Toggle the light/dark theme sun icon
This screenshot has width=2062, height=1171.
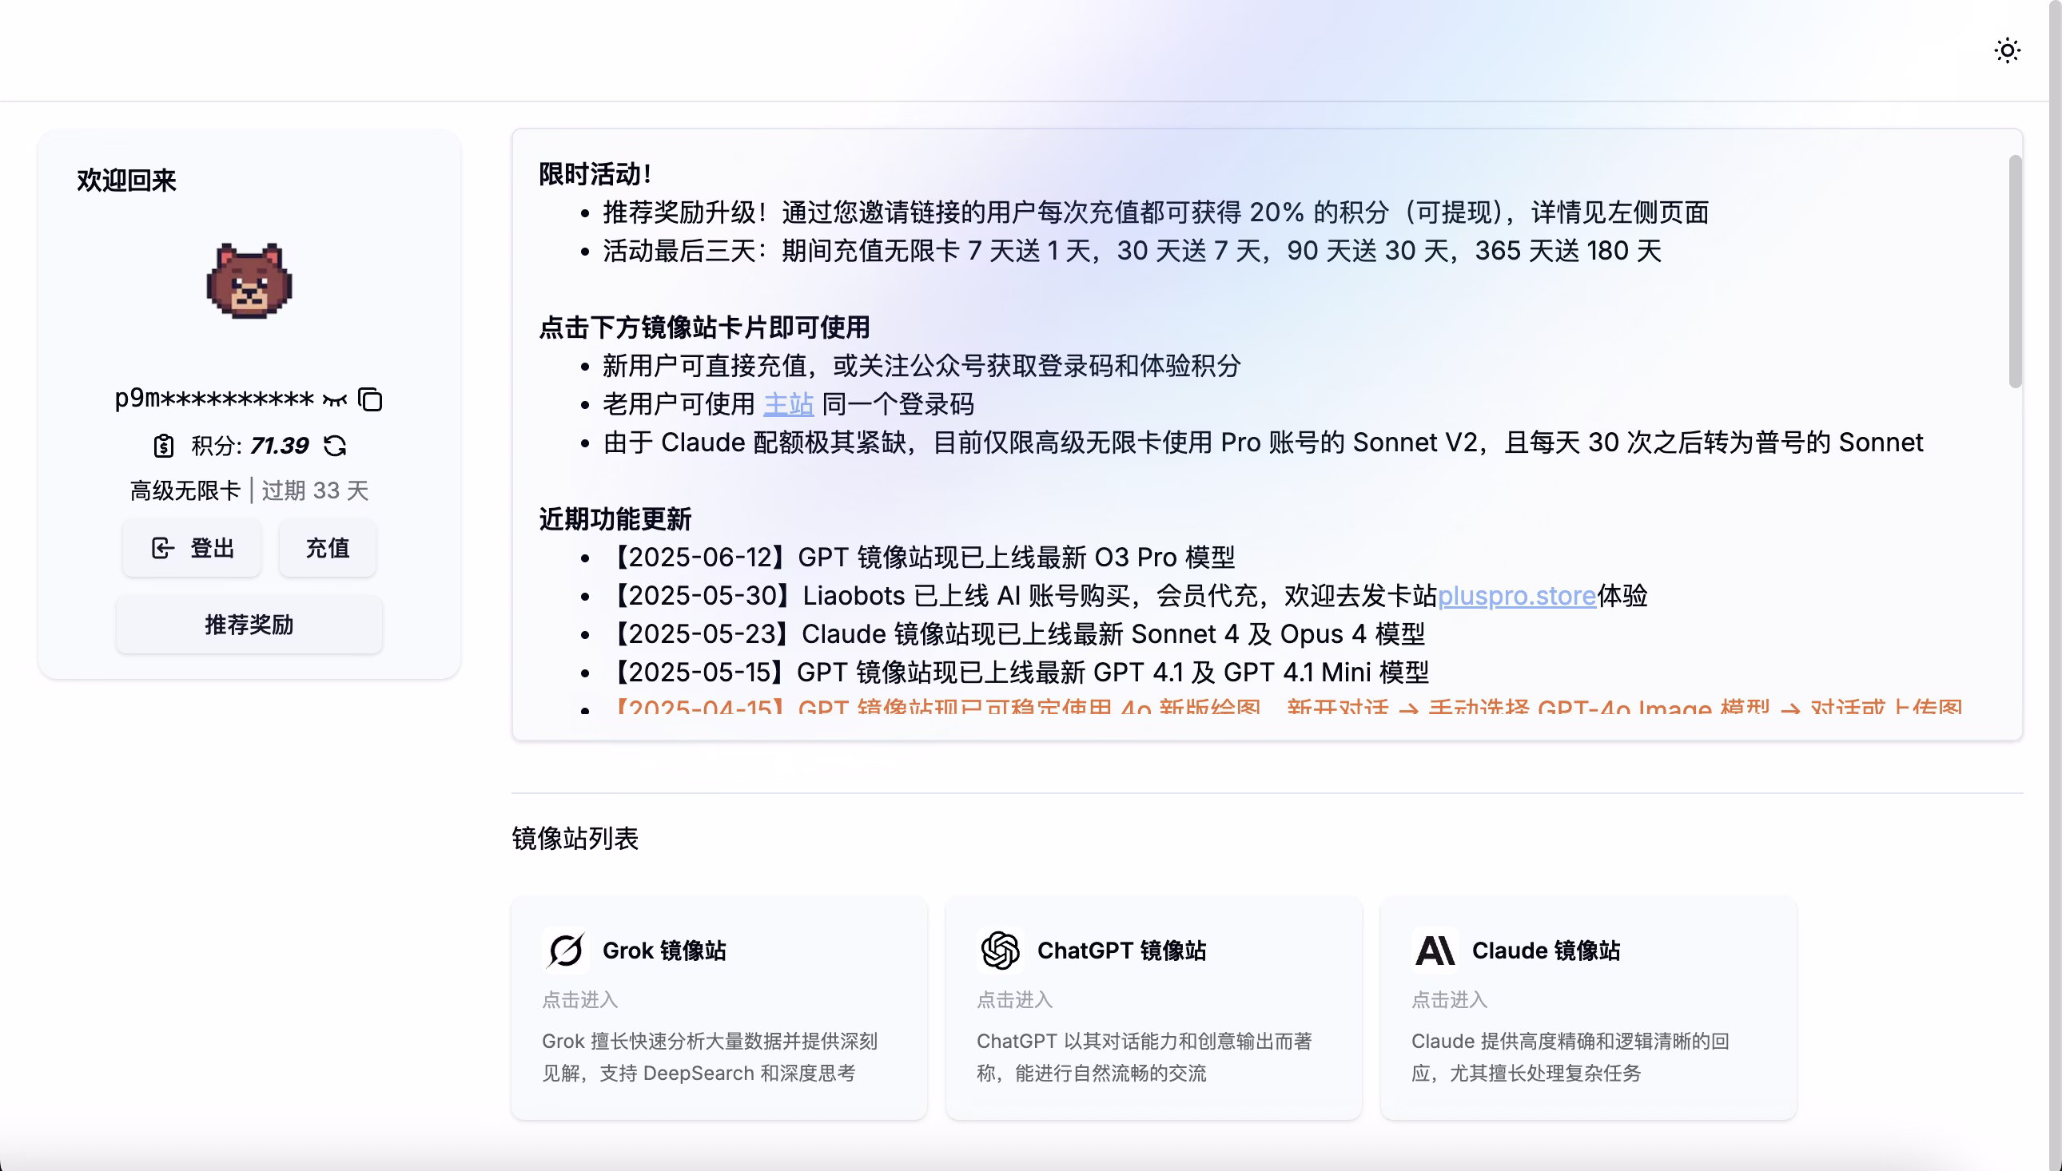coord(2008,50)
